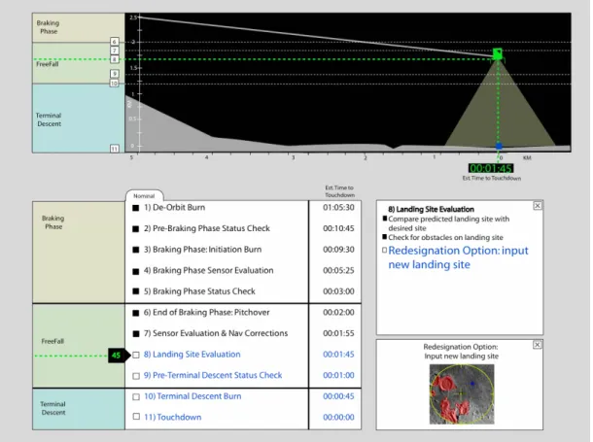Toggle checkbox for 4) Braking Phase Sensor Evaluation

[136, 271]
